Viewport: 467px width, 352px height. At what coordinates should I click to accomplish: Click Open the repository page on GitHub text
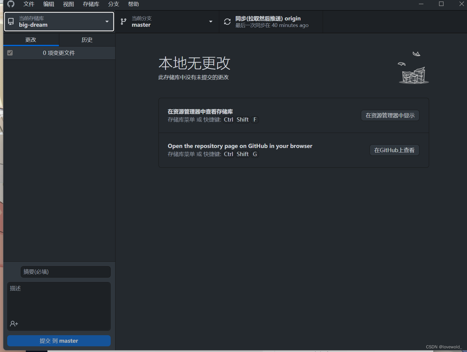point(240,146)
